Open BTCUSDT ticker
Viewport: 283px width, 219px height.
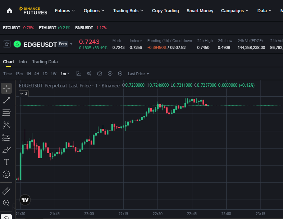click(18, 28)
